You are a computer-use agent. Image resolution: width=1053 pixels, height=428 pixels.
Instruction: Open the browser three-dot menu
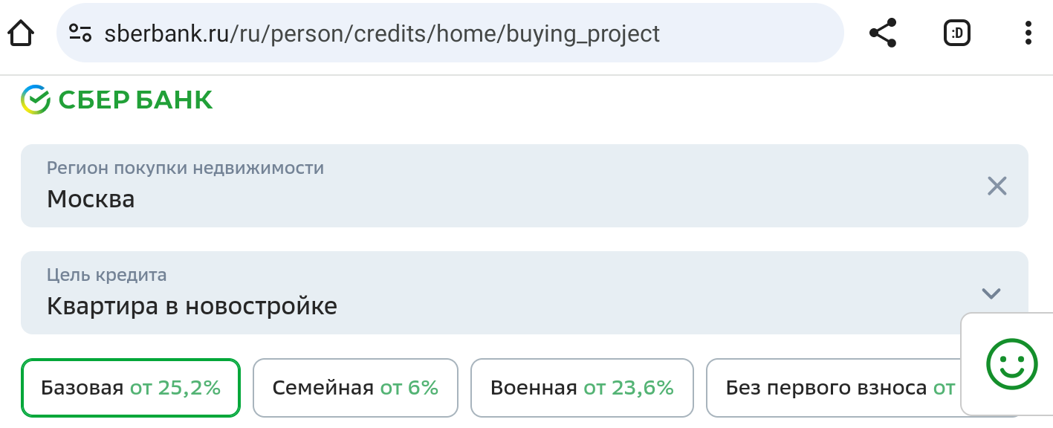1028,33
